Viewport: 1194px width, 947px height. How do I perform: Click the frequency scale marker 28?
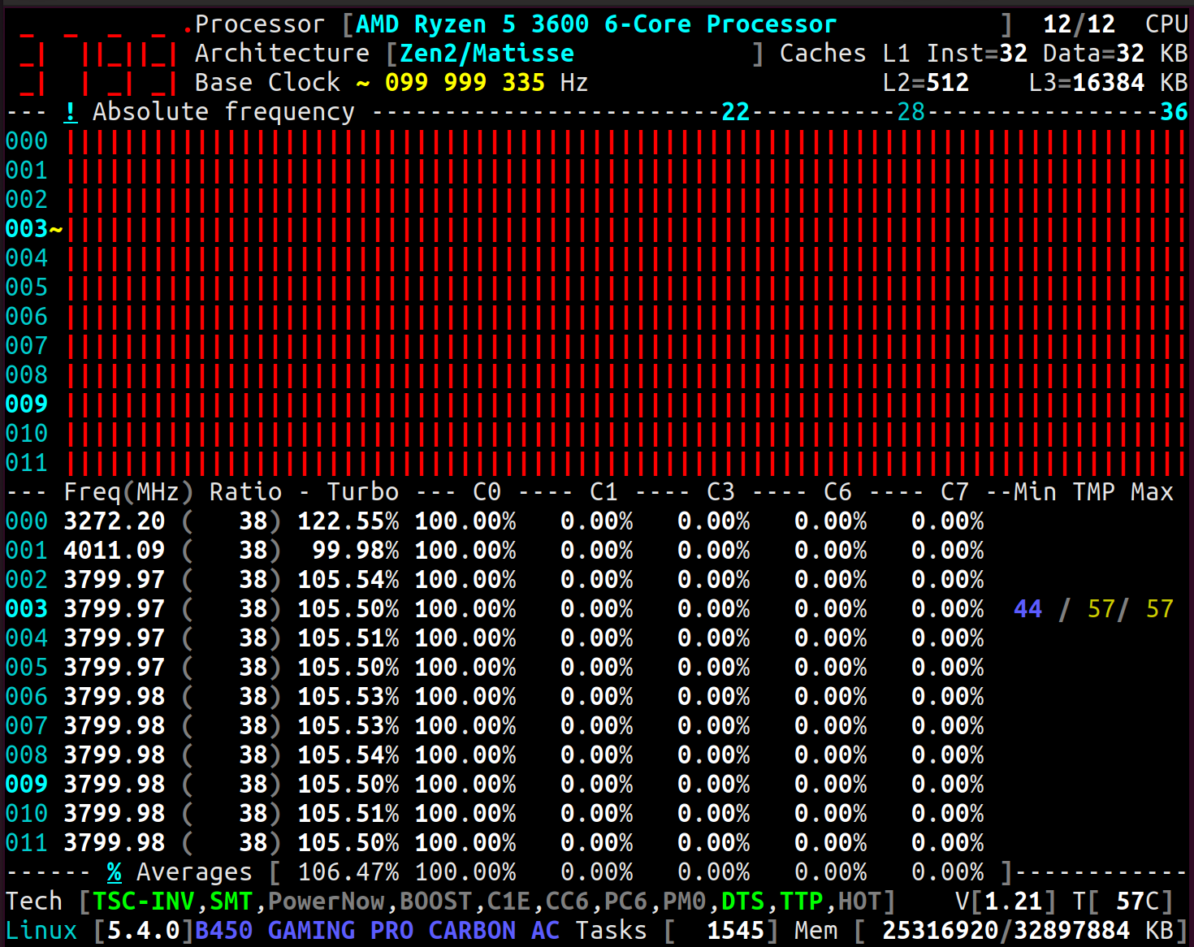(911, 112)
